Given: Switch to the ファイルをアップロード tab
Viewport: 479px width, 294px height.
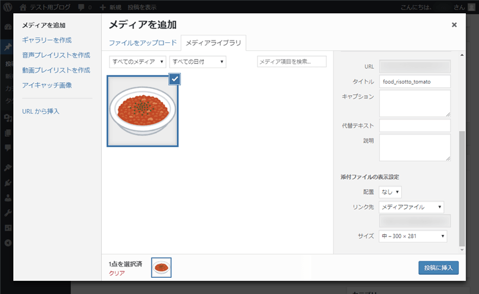Looking at the screenshot, I should pyautogui.click(x=143, y=43).
